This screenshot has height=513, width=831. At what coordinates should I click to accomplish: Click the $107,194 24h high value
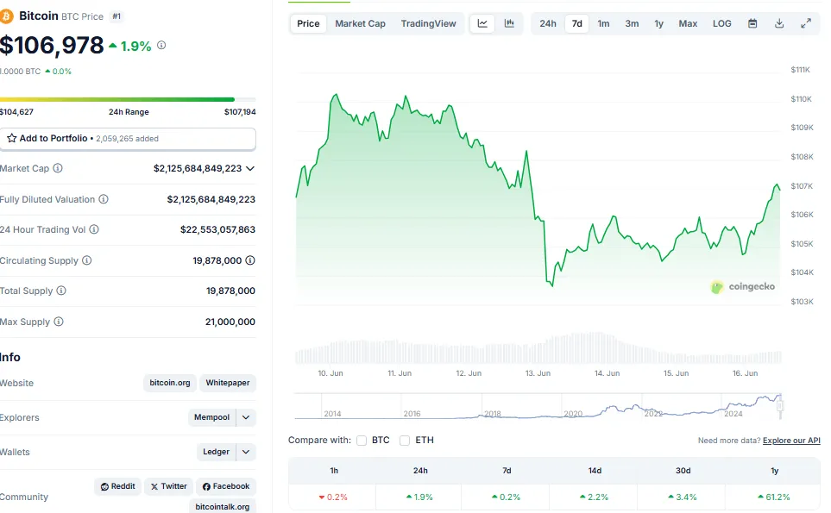pyautogui.click(x=240, y=112)
